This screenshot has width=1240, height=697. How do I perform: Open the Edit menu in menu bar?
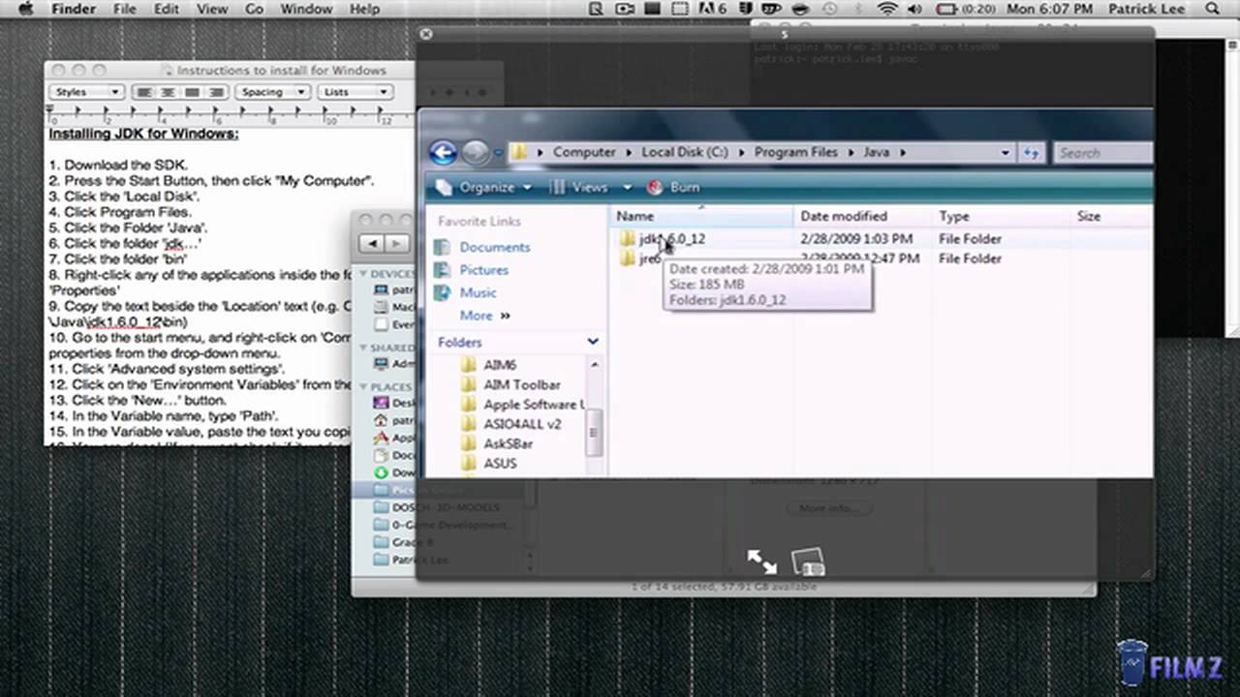click(167, 9)
